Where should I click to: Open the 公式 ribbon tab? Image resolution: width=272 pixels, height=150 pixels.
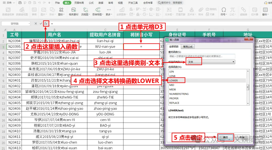coord(91,3)
